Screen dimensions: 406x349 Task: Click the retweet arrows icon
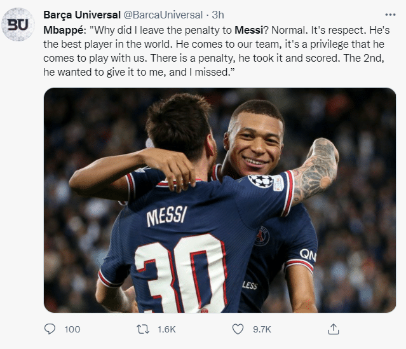[x=144, y=329]
